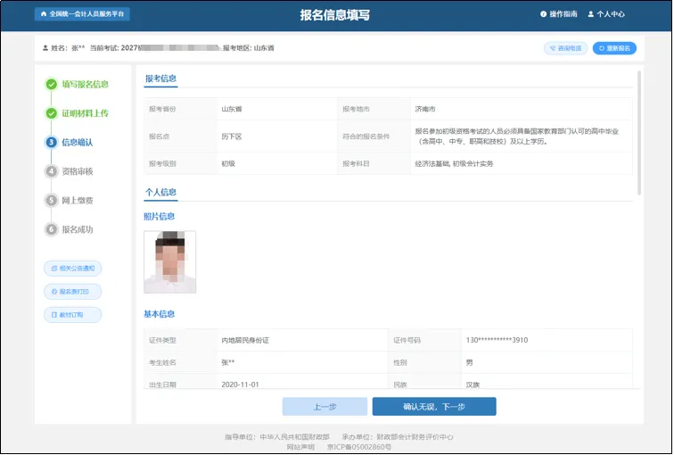Click the info icon beside 操作指南
674x455 pixels.
tap(543, 13)
